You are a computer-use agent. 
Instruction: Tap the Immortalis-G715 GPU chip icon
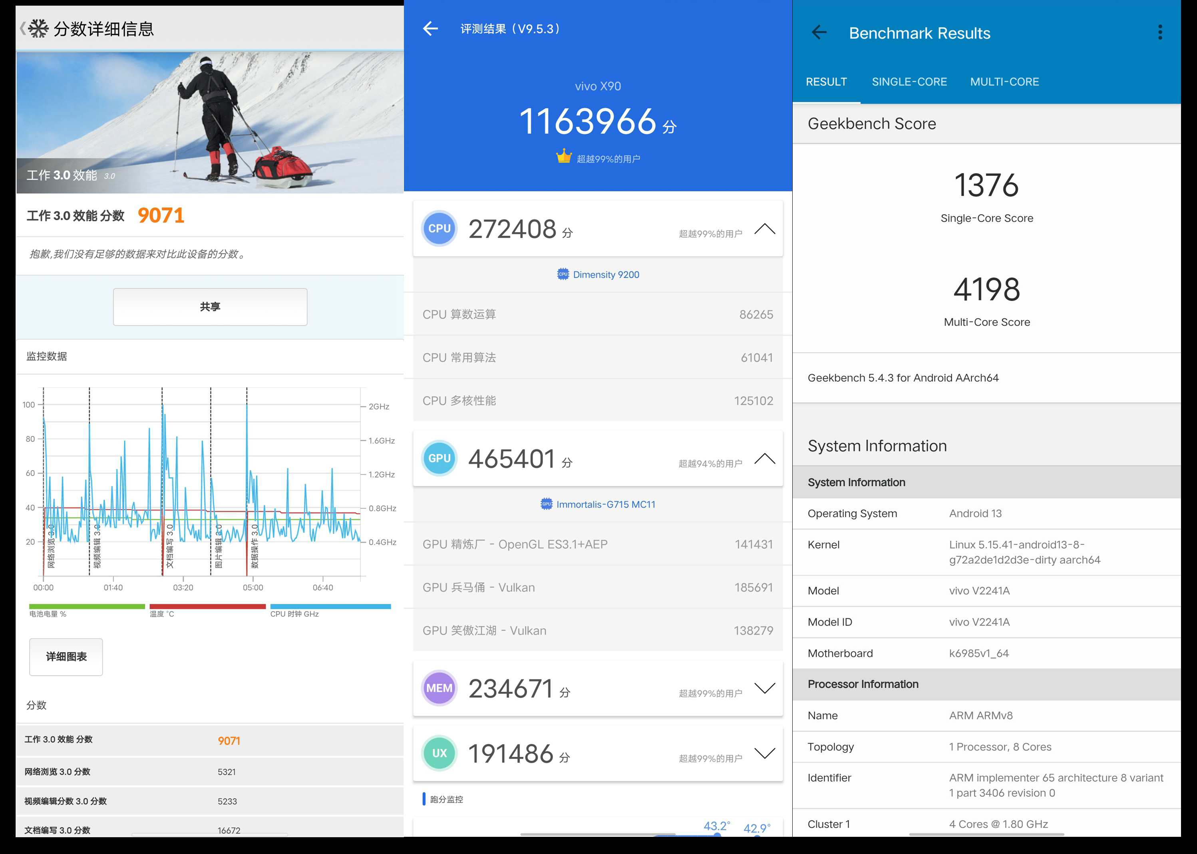coord(547,504)
